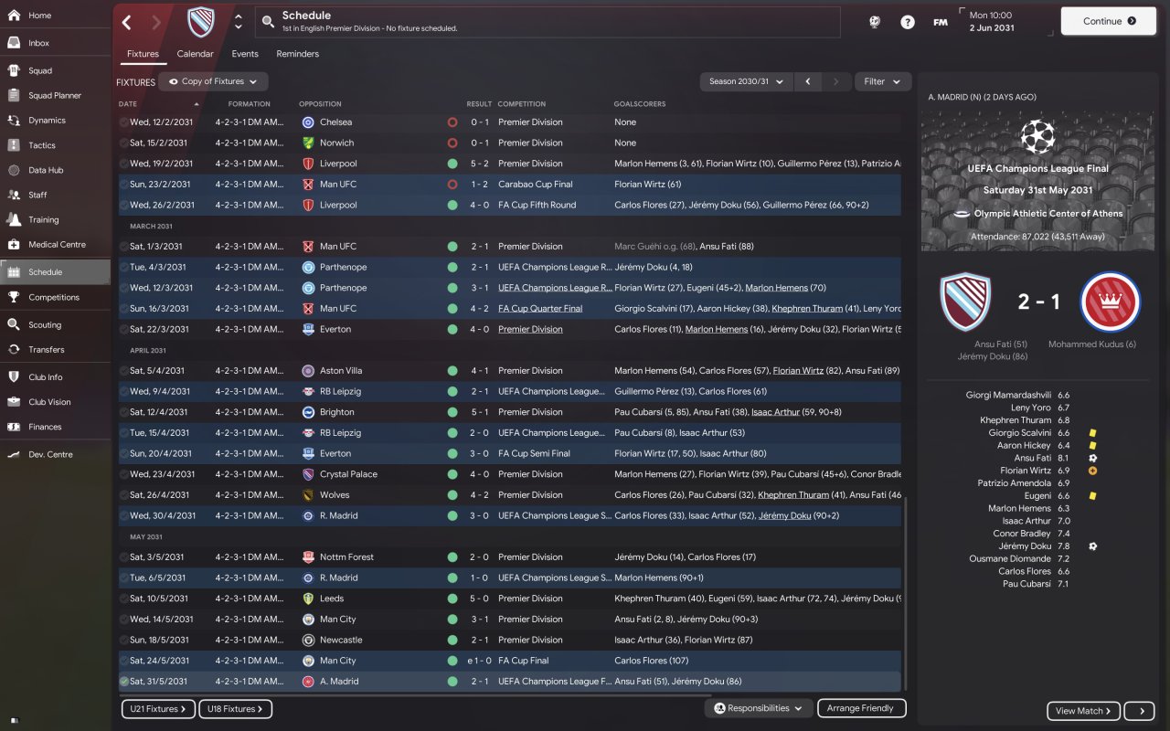Toggle the check circle on Sat, 3/5/2031 row
The image size is (1170, 731).
[x=124, y=557]
